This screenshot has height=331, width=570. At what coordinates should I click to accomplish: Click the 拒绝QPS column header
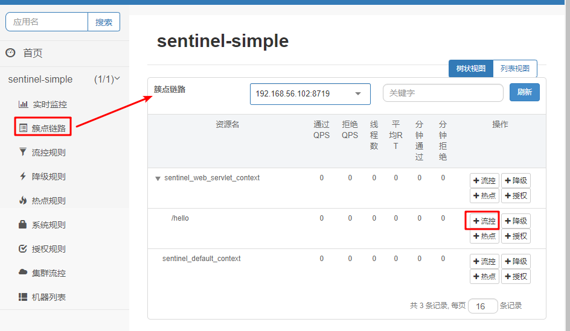pyautogui.click(x=350, y=130)
